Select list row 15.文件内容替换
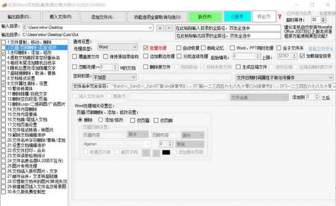This screenshot has height=206, width=336. (x=34, y=114)
